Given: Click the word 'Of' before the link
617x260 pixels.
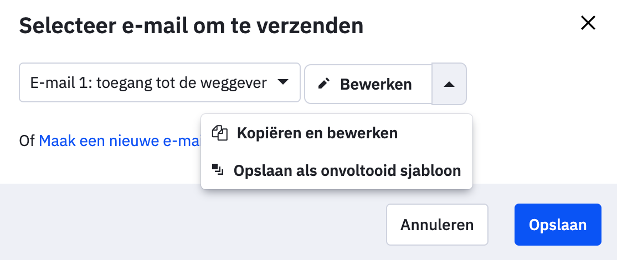Looking at the screenshot, I should pyautogui.click(x=27, y=141).
